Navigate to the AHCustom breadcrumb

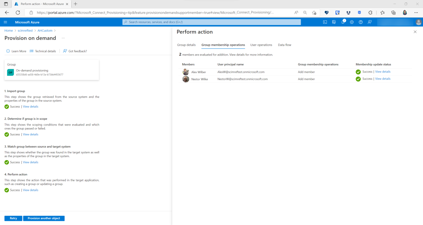(x=45, y=31)
